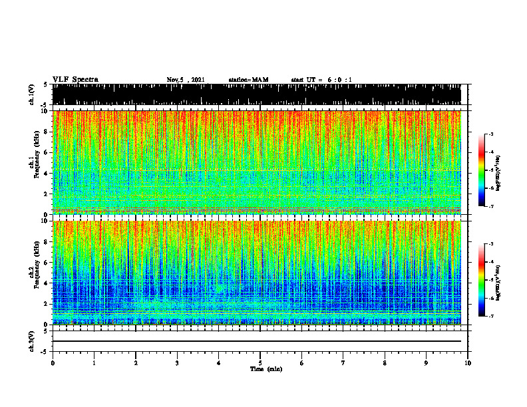Click the 7 tick on Time axis
Screen dimensions: 527x407
click(x=343, y=363)
